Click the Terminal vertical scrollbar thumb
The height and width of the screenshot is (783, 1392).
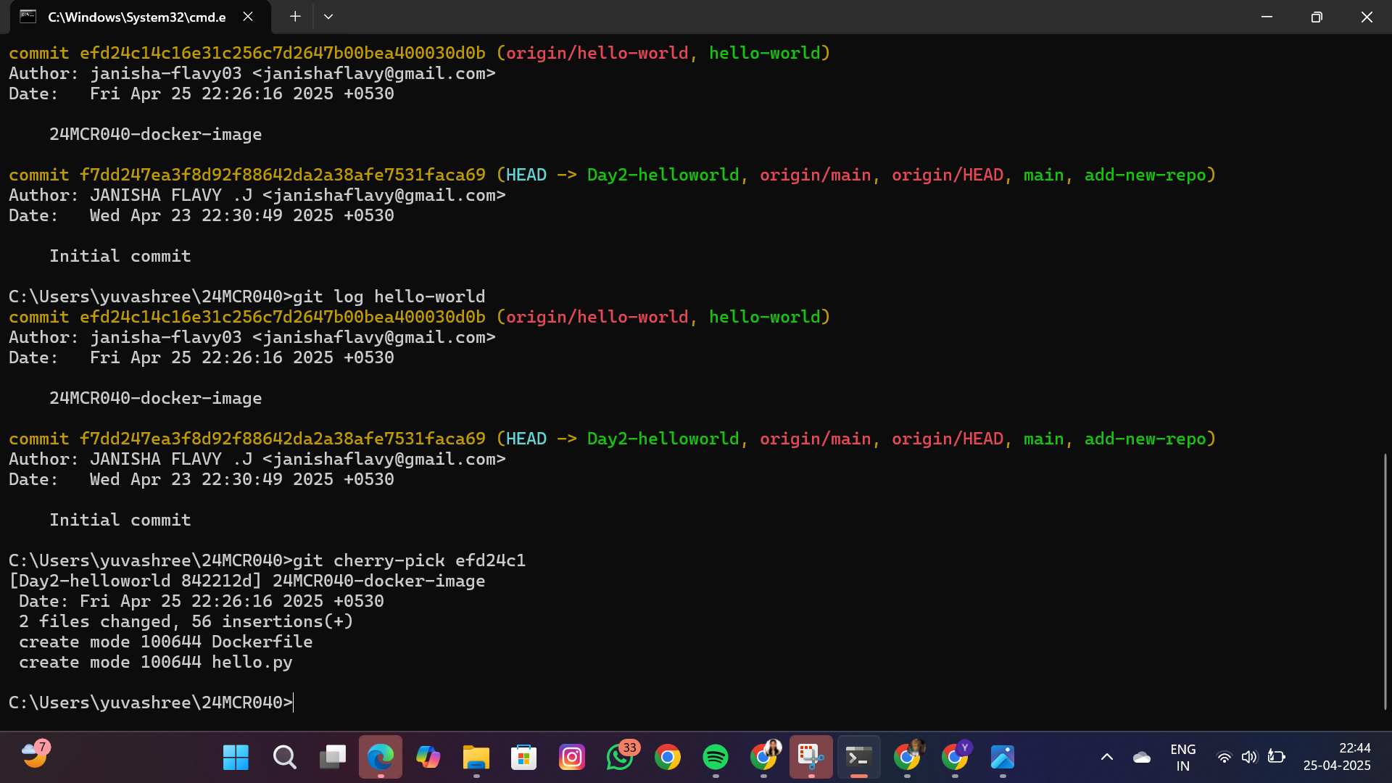click(x=1385, y=581)
